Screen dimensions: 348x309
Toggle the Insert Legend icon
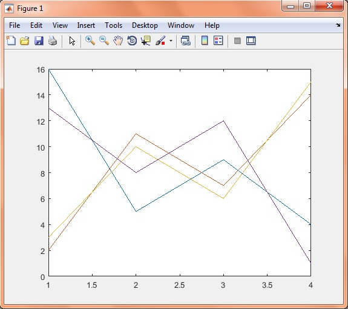[218, 41]
